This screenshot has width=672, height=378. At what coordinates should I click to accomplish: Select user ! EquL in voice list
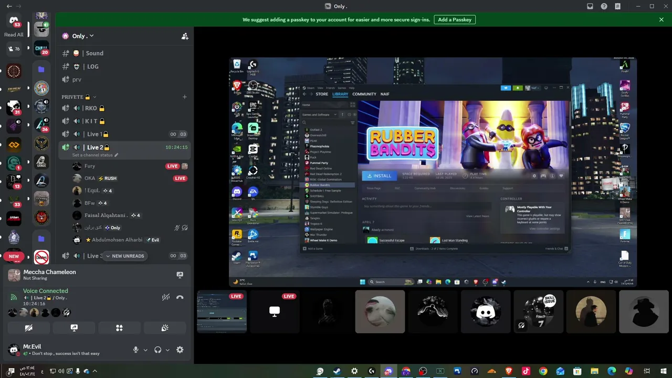coord(130,191)
